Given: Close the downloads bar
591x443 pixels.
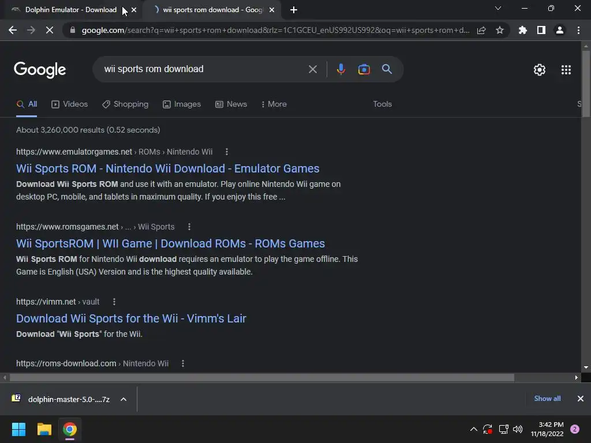Looking at the screenshot, I should [x=581, y=399].
